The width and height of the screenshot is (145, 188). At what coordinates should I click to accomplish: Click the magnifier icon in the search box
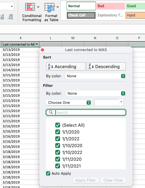(51, 112)
